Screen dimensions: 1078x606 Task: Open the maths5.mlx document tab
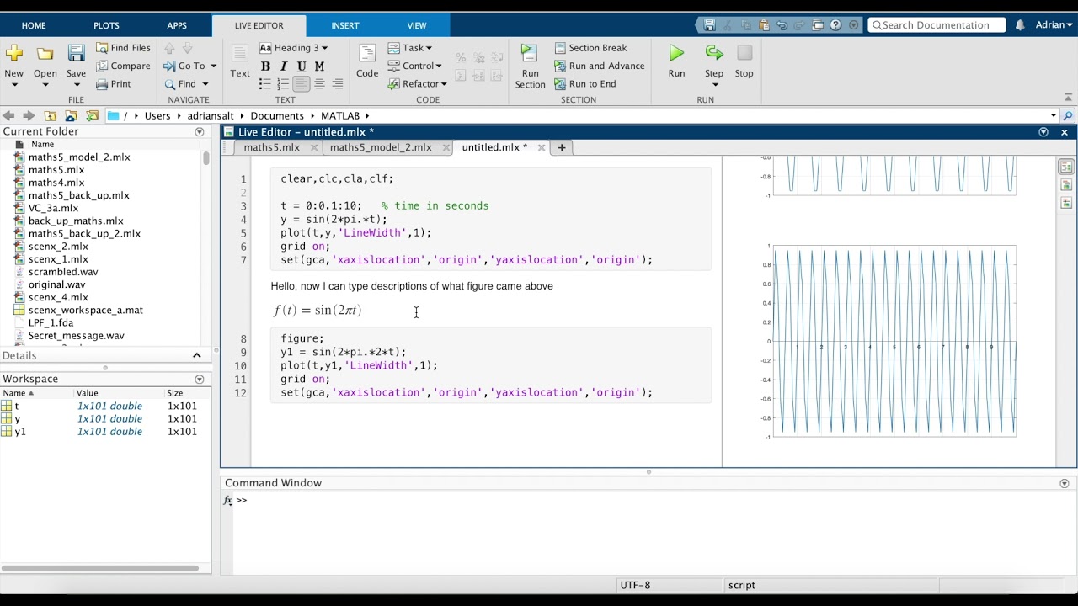pos(271,147)
